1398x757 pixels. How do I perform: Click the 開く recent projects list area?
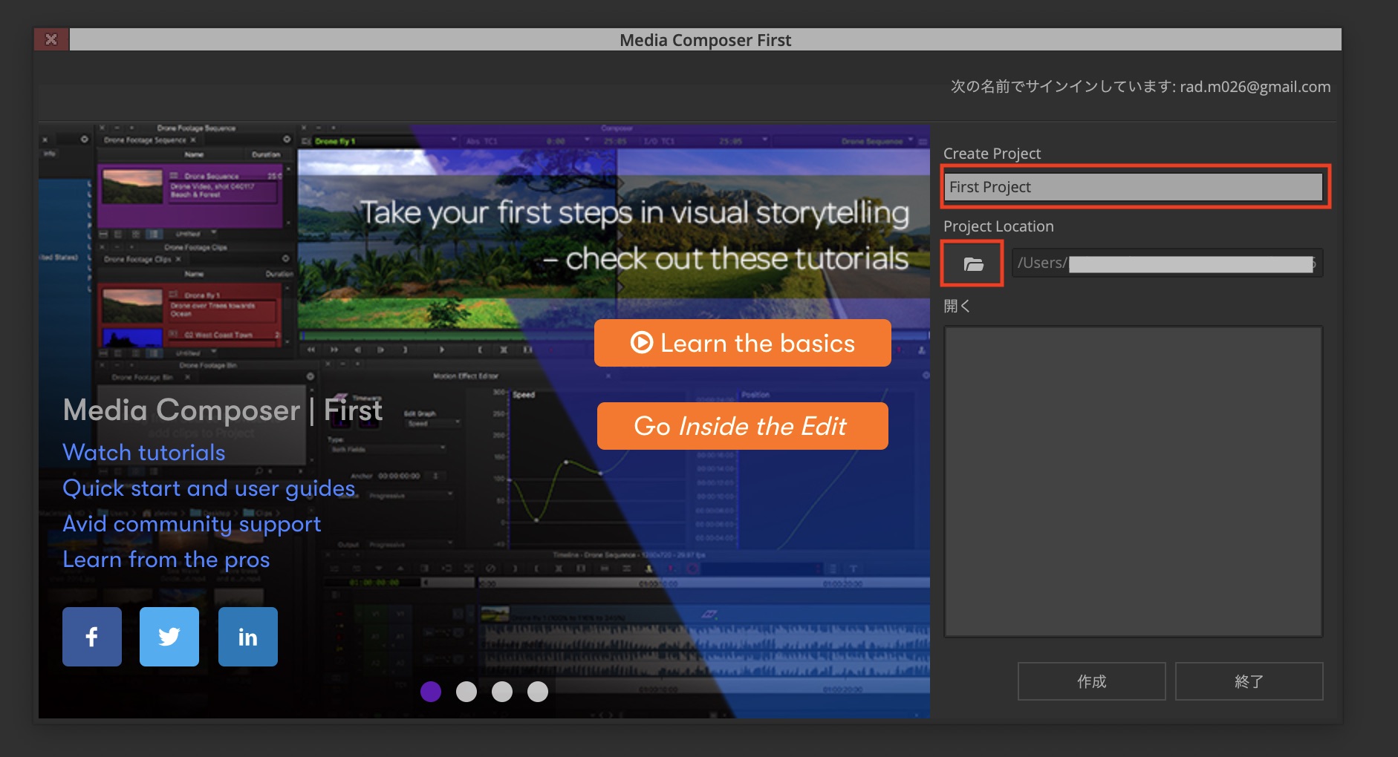(x=1134, y=482)
